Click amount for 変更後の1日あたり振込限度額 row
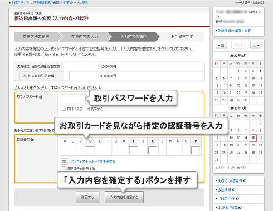The image size is (273, 211). coord(108,66)
